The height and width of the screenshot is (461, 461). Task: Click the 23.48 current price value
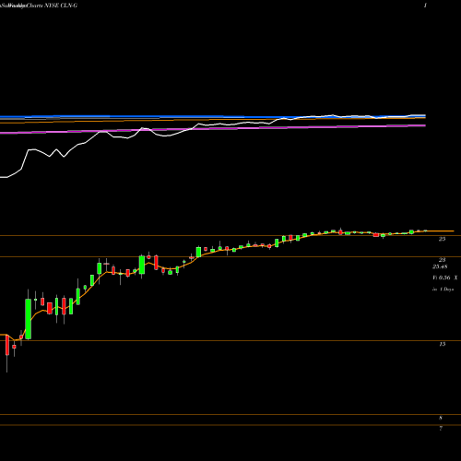[x=440, y=266]
